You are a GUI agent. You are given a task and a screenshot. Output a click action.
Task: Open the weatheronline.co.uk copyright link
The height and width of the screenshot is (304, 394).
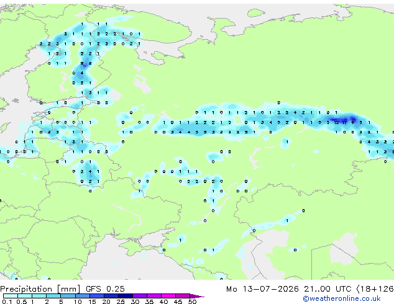click(342, 298)
